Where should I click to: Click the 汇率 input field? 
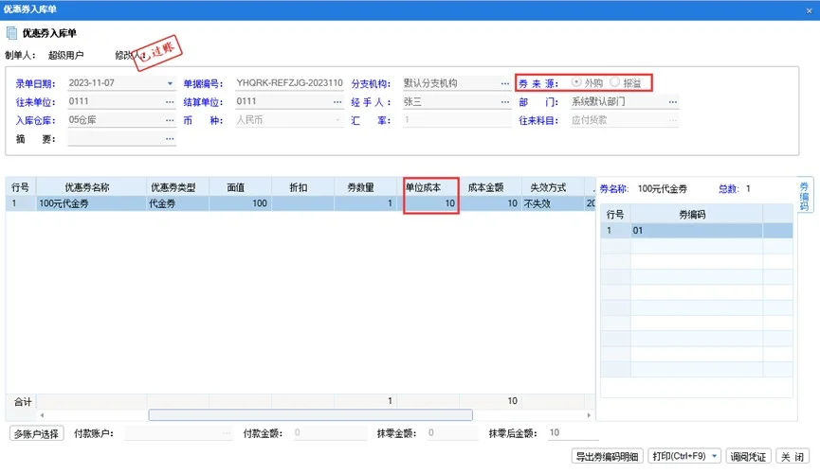pyautogui.click(x=457, y=120)
